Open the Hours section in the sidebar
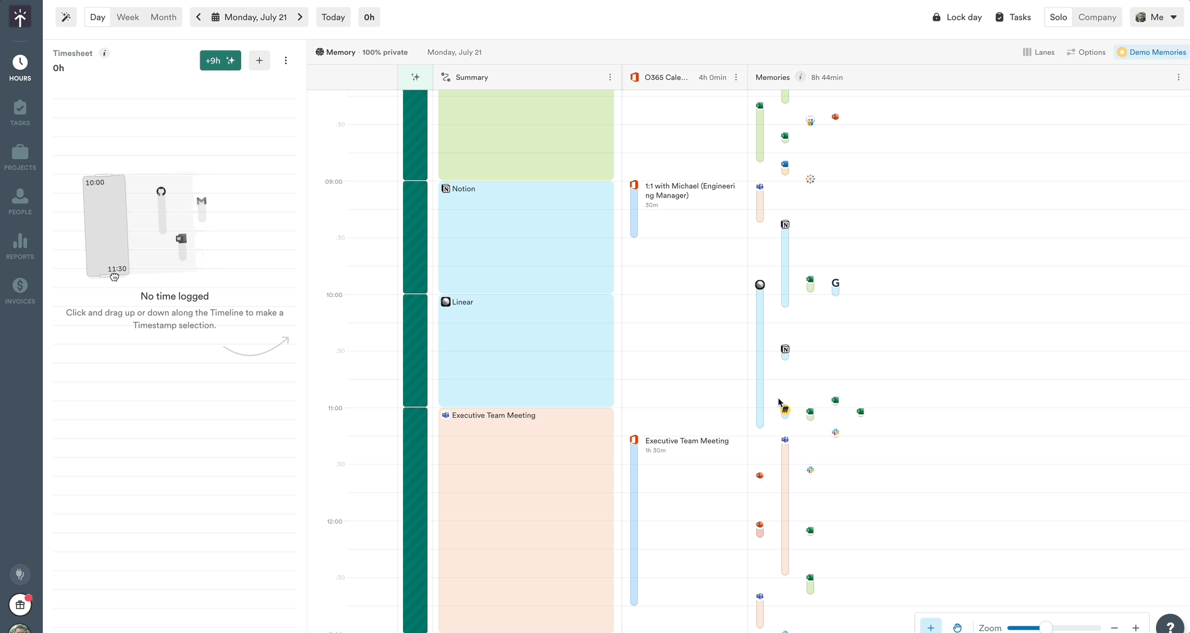The height and width of the screenshot is (633, 1190). click(x=20, y=65)
